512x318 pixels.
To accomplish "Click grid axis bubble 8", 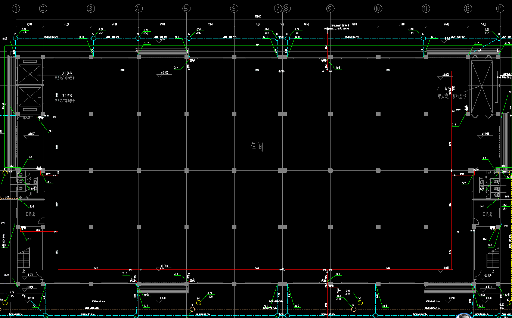I will [286, 9].
